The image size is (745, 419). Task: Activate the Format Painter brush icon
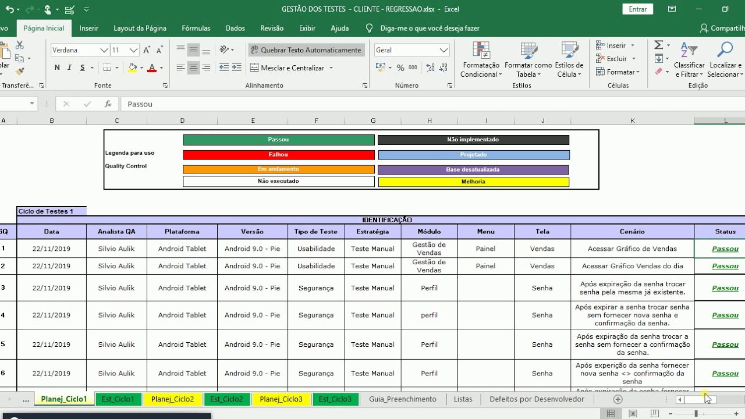19,72
